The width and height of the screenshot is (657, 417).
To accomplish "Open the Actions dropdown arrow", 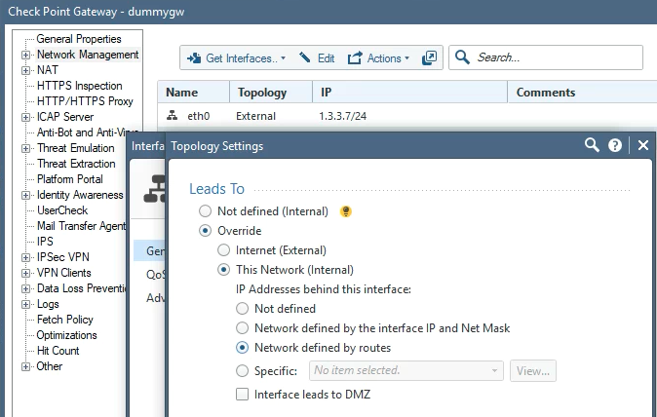I will tap(406, 58).
